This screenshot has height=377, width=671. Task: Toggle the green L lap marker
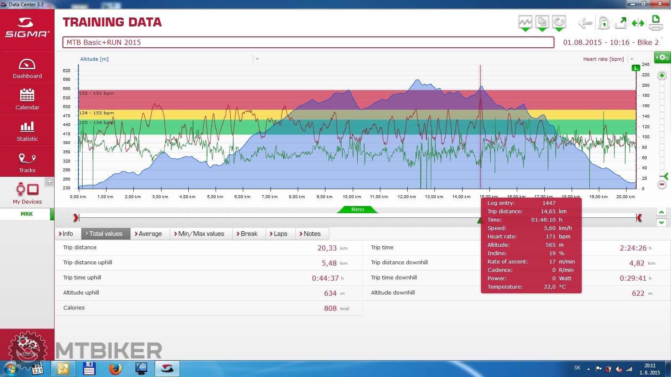636,68
